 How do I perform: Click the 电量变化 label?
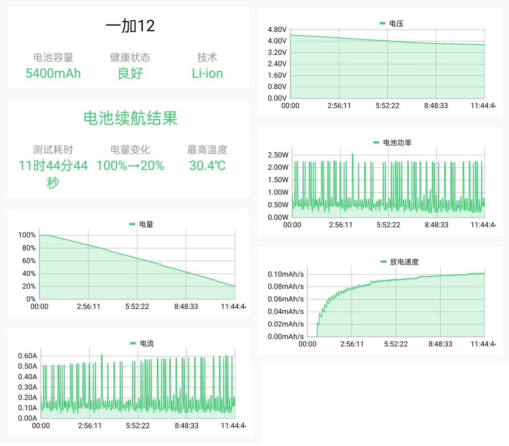point(130,150)
